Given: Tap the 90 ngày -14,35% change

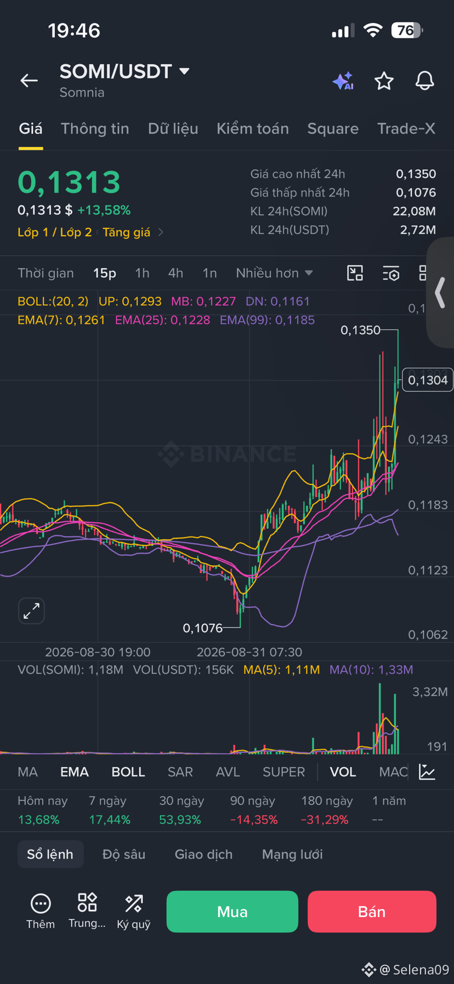Looking at the screenshot, I should (x=254, y=810).
